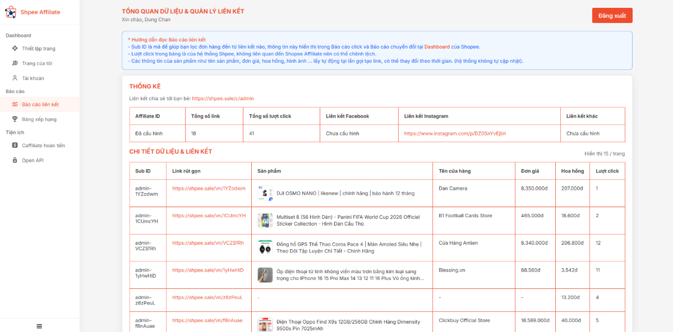The image size is (673, 332).
Task: Open Trang của tôi menu item
Action: (39, 63)
